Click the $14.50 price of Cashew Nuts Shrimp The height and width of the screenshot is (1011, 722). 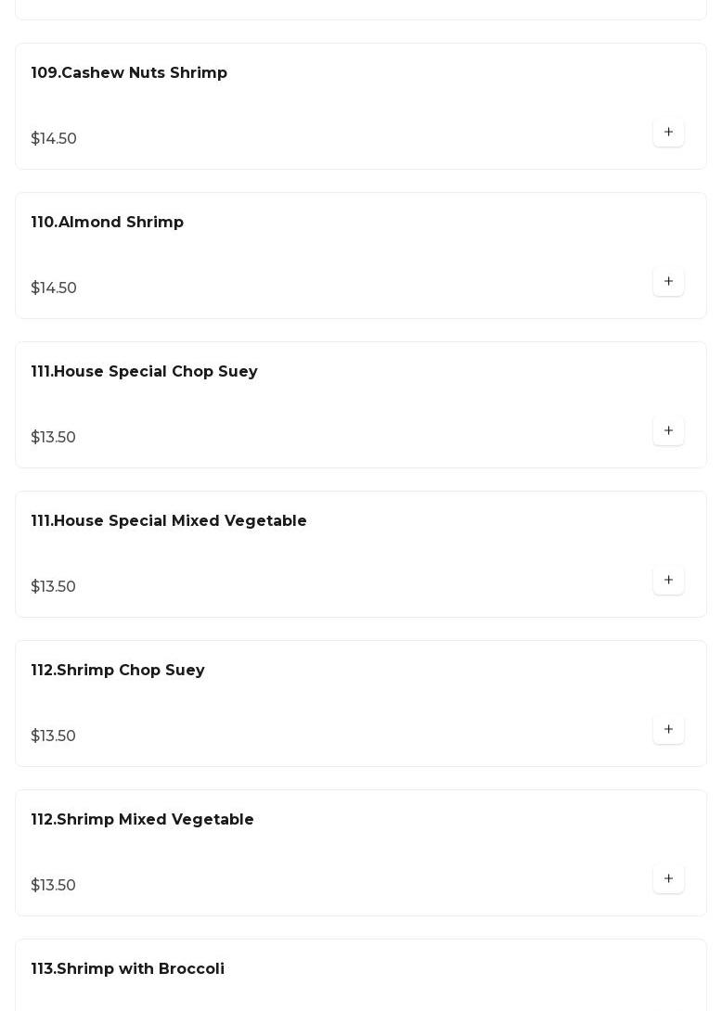(54, 139)
